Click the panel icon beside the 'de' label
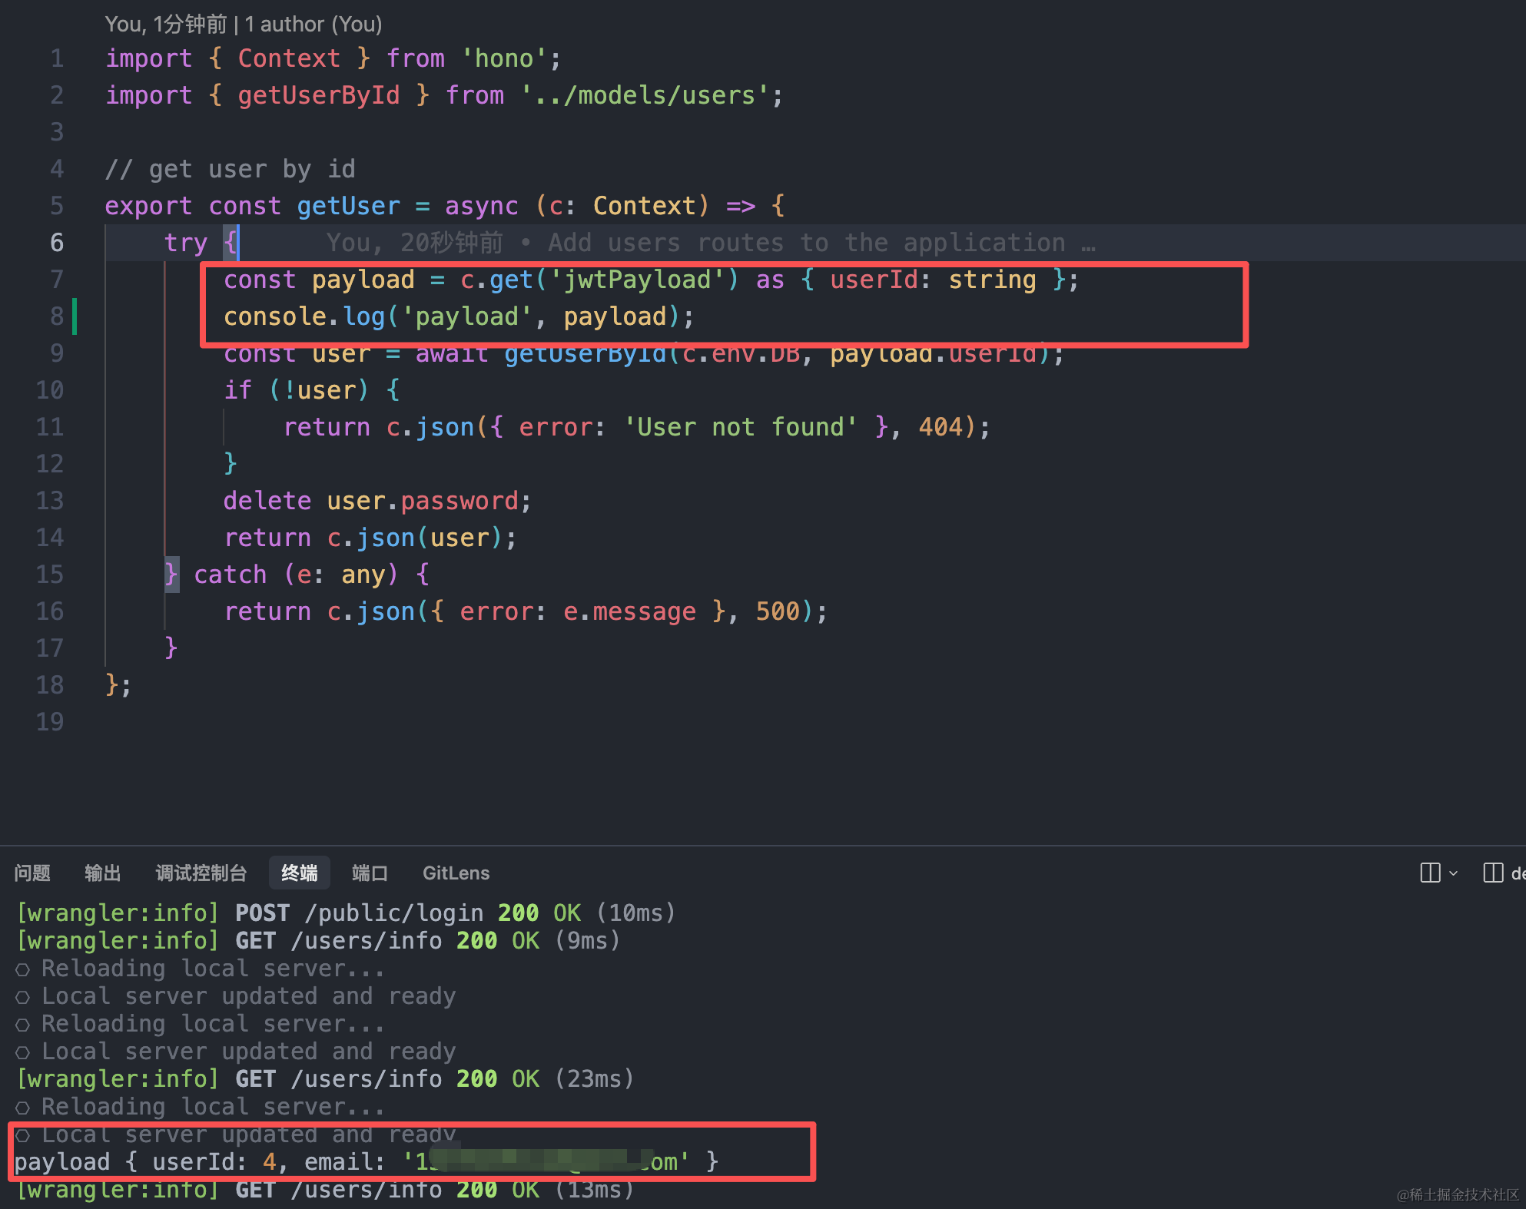 tap(1493, 873)
